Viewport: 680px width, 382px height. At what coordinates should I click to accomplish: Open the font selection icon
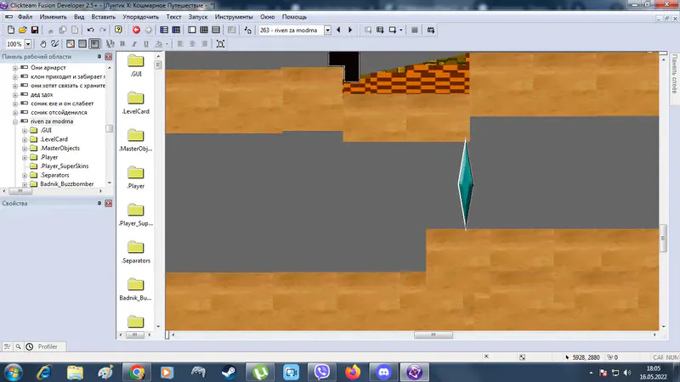(110, 44)
